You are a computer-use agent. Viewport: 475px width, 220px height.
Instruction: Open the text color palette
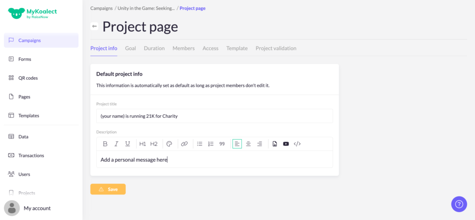(x=169, y=144)
